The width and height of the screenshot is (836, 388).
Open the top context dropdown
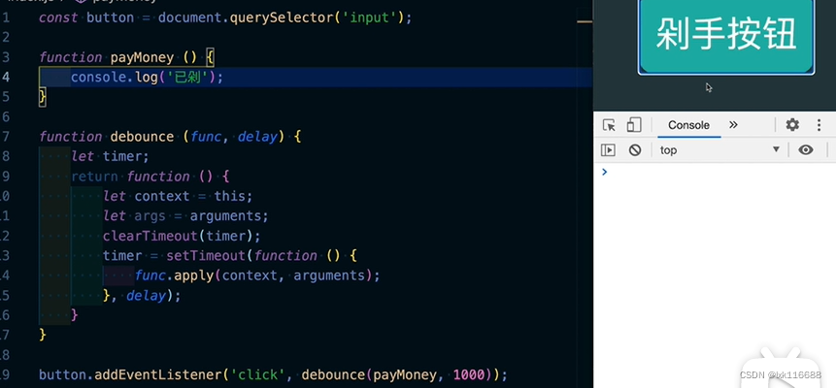tap(719, 150)
